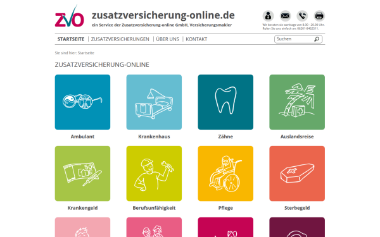Click the Zähne label link
The image size is (380, 237).
point(225,137)
